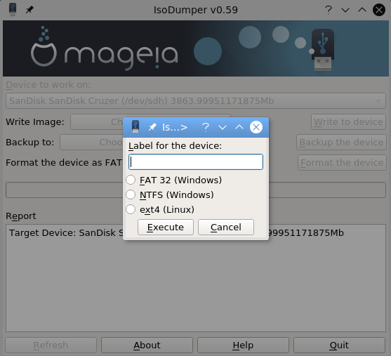
Task: Click the Backup to choose button
Action: coord(91,143)
